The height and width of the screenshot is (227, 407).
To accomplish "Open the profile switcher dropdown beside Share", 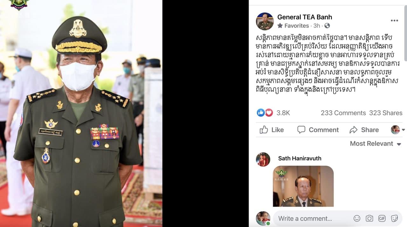I will click(398, 130).
